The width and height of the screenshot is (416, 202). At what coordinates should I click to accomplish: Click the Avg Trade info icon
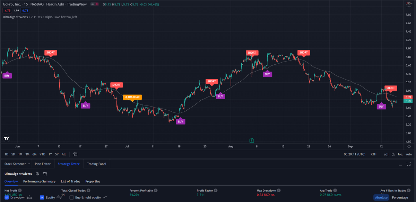(x=335, y=191)
